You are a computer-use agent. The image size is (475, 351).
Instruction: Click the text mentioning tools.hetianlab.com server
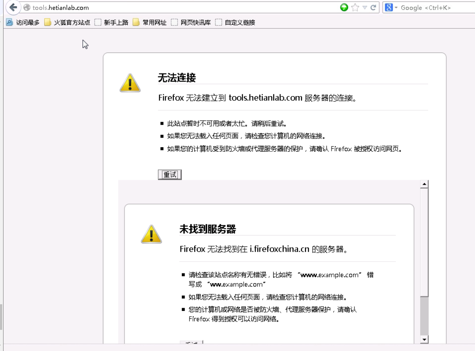coord(257,98)
